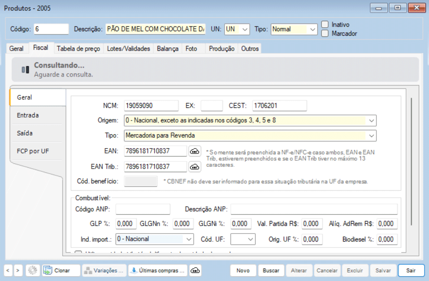Open the Tabela de preço tab
Screen dimensions: 429x281
point(78,48)
